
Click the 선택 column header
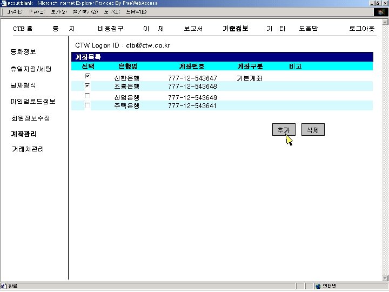point(88,67)
